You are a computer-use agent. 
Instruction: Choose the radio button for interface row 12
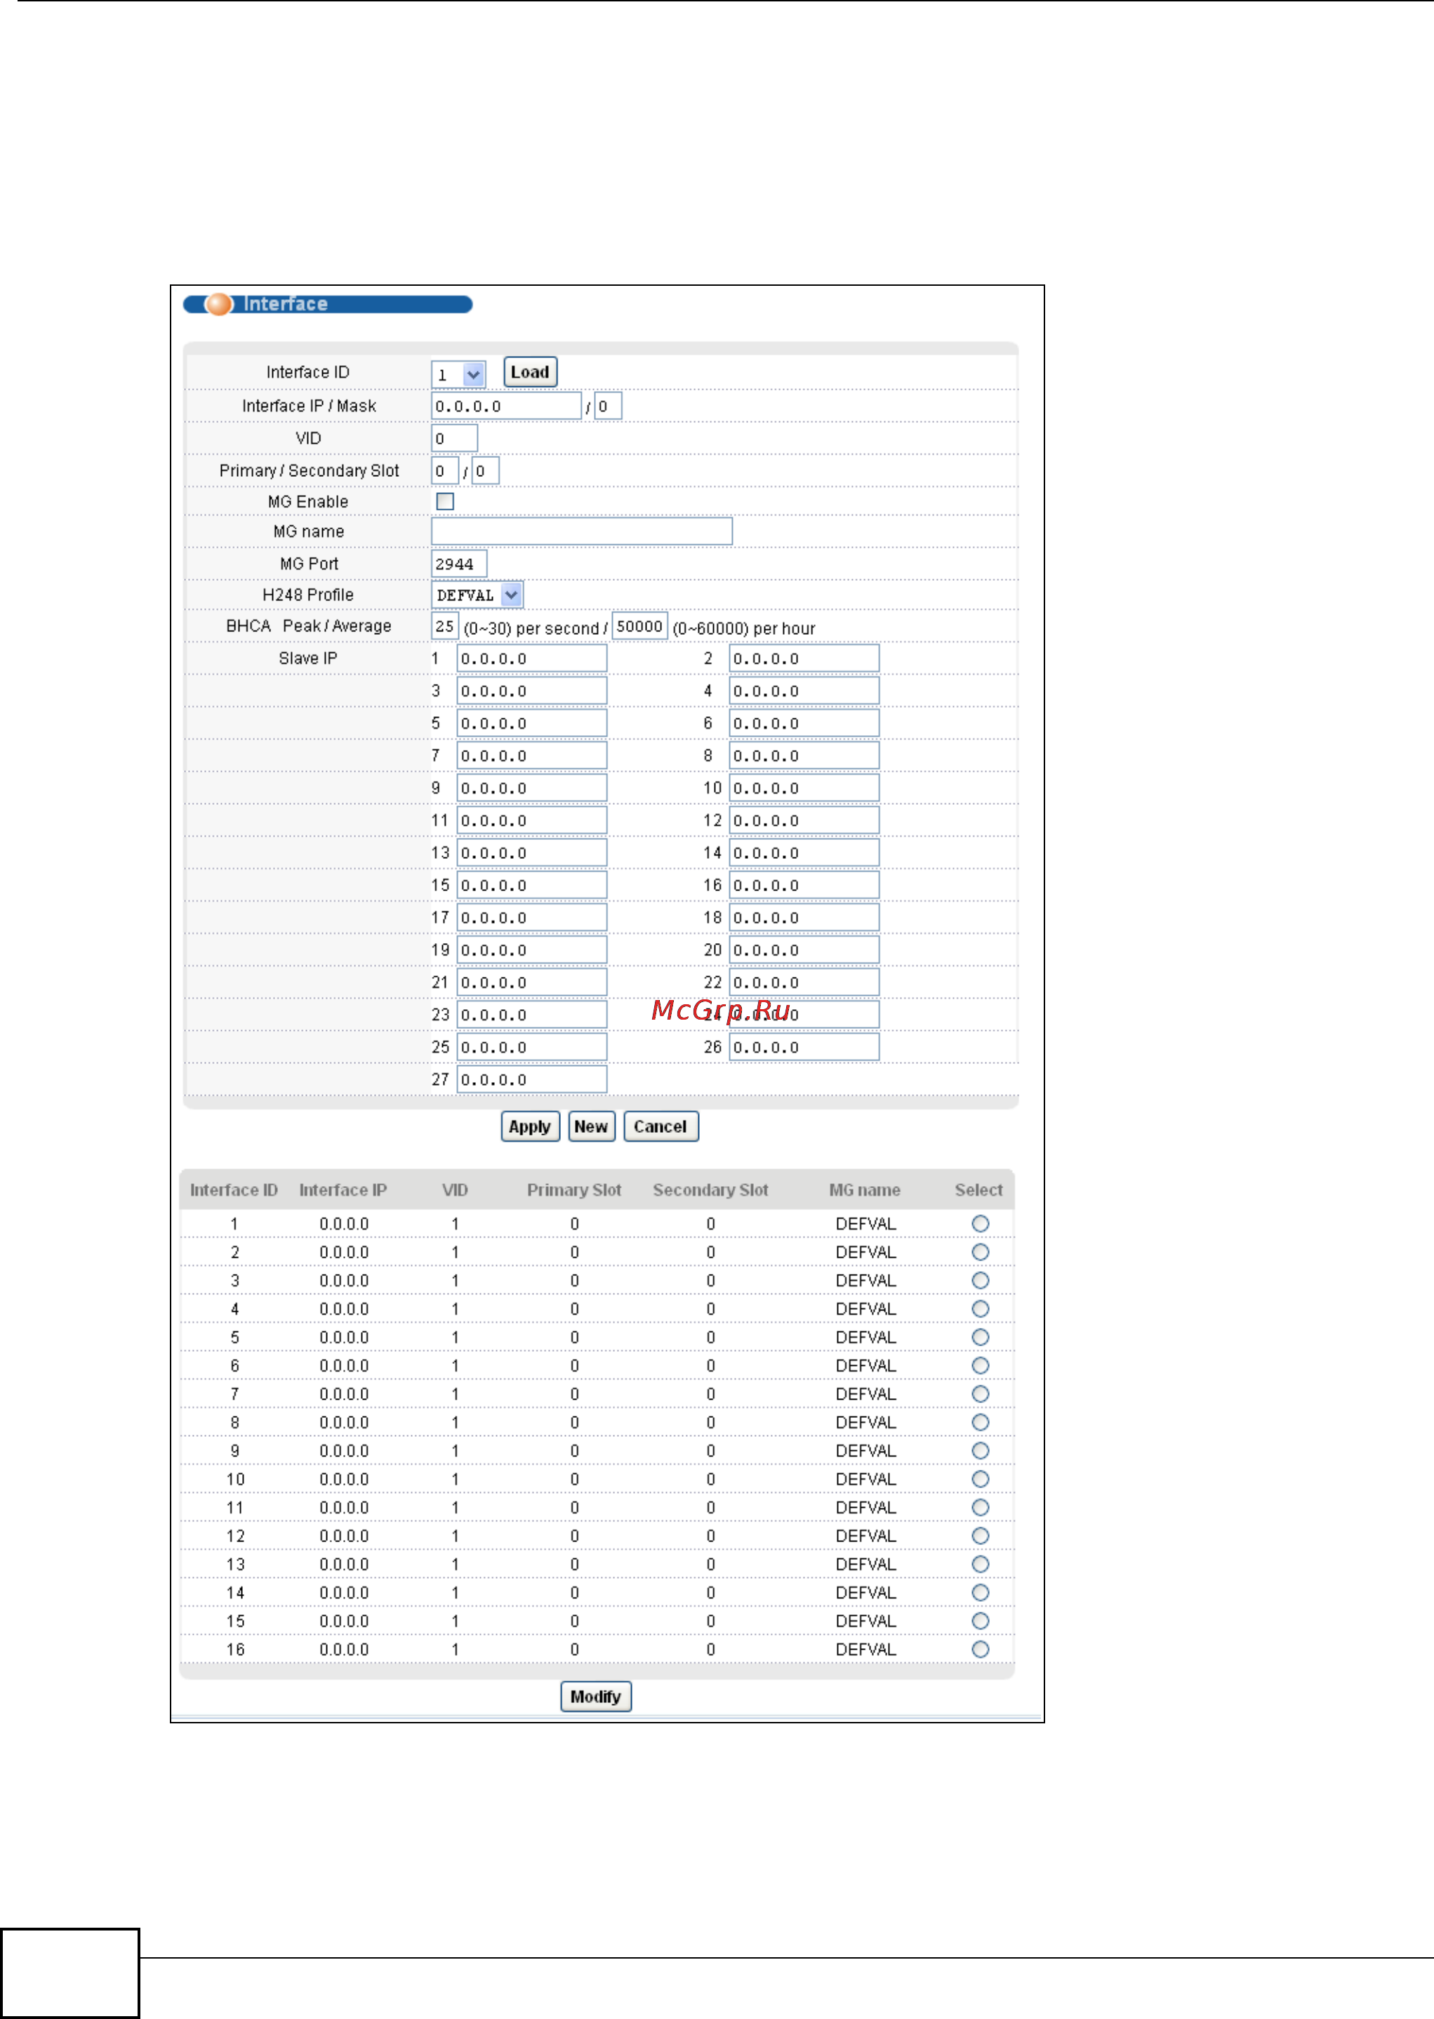pos(979,1536)
